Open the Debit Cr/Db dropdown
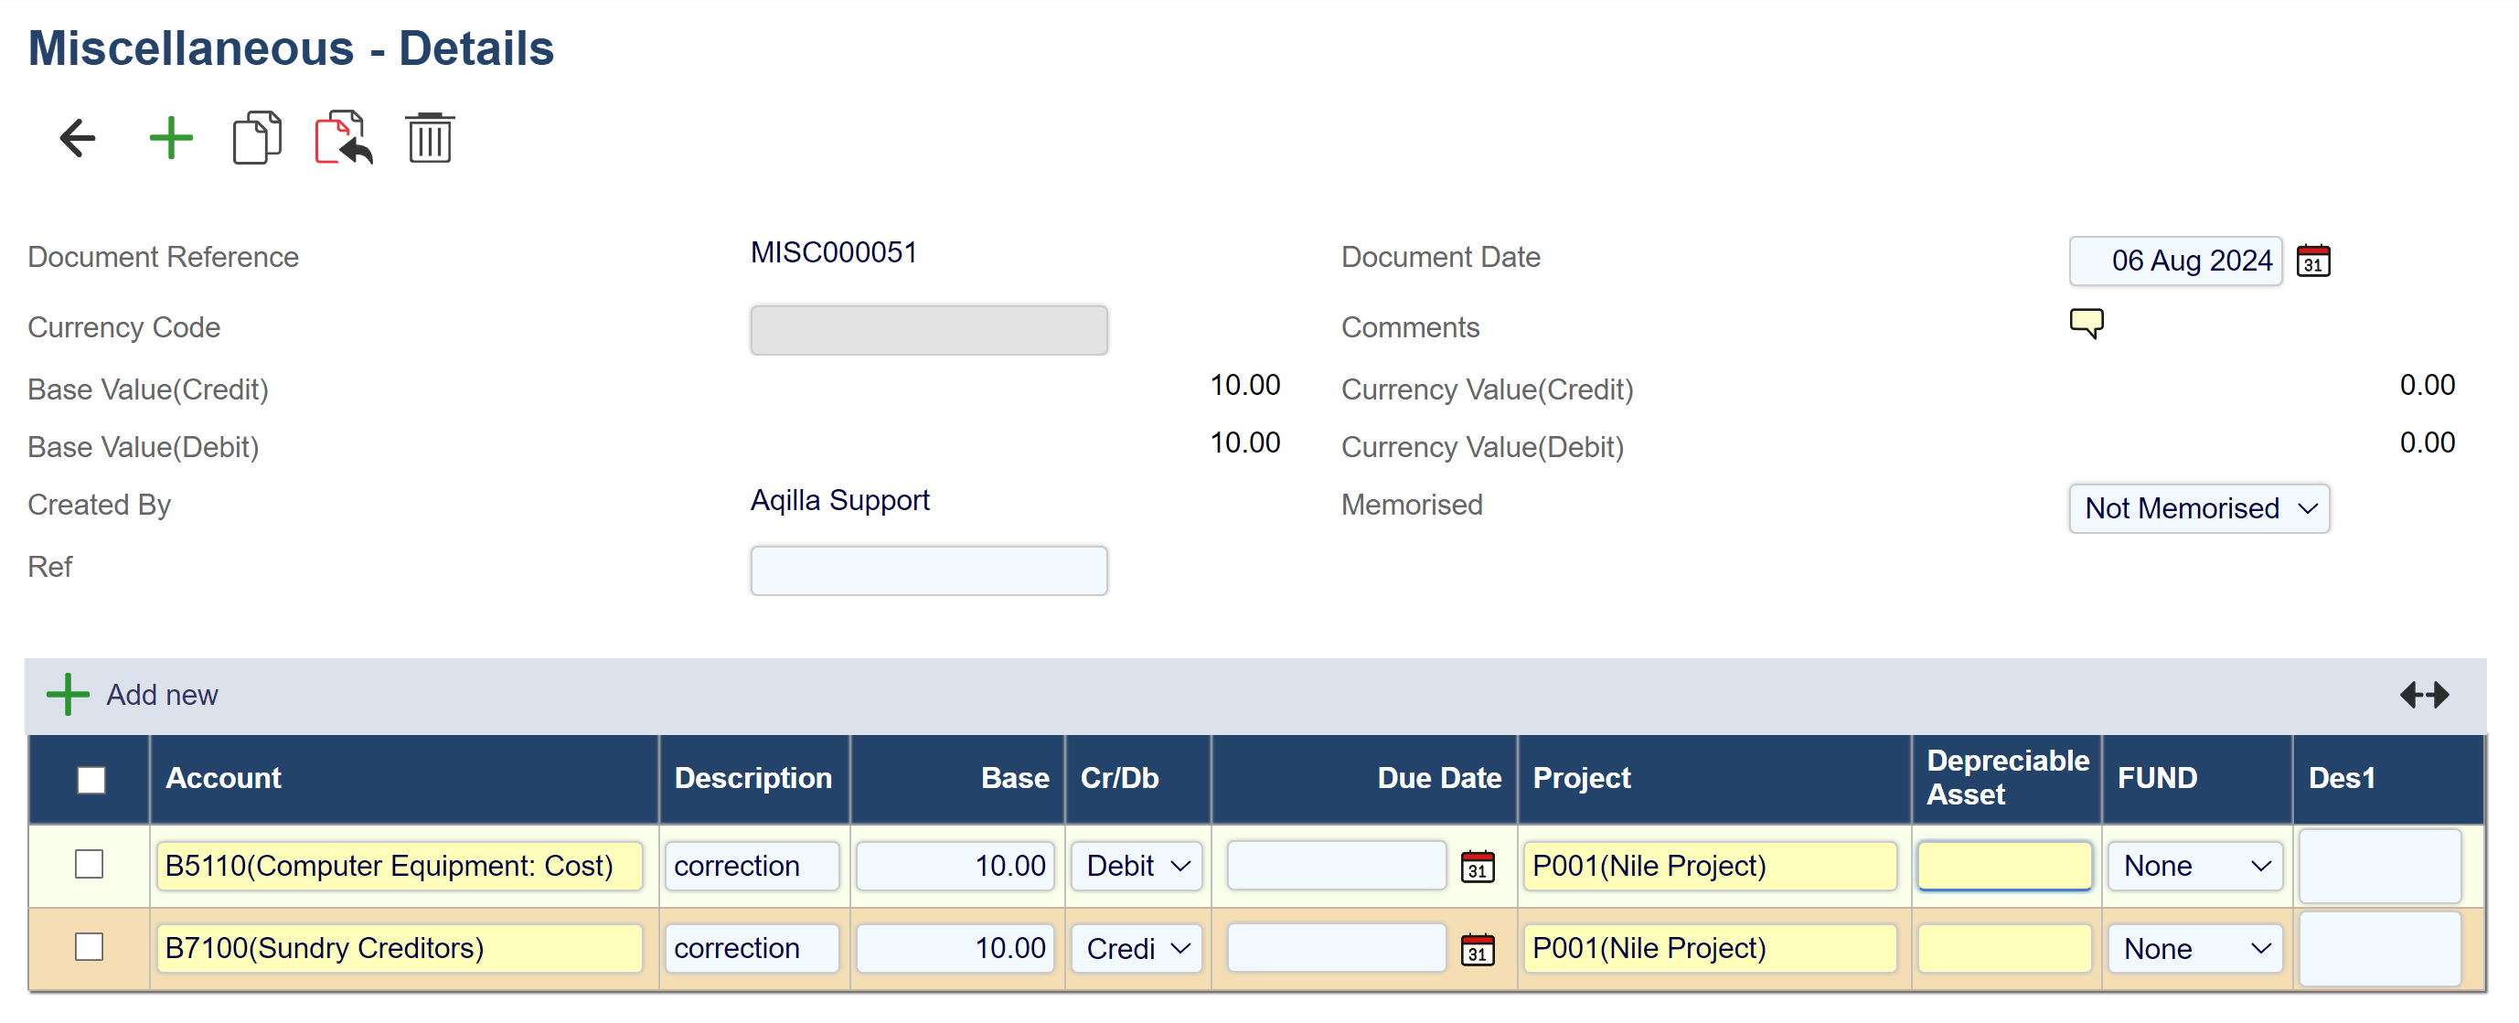 (1137, 867)
